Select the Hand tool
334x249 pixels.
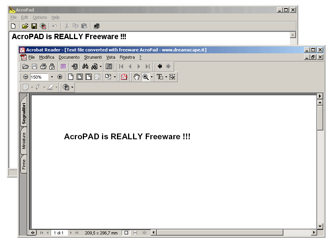137,77
